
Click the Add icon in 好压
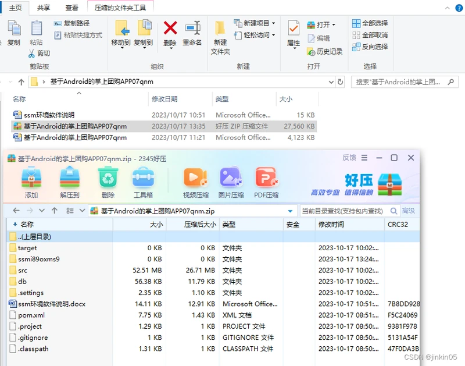click(x=31, y=177)
